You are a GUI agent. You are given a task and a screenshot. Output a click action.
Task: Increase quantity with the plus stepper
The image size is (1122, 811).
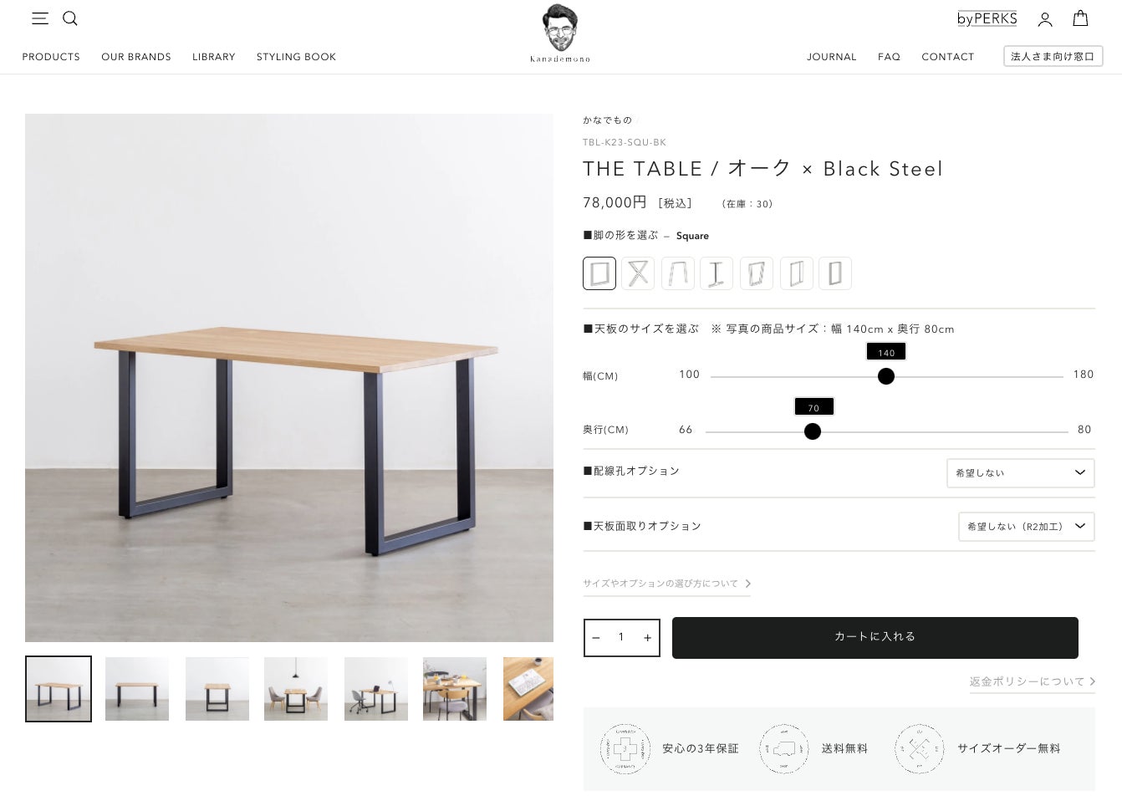(647, 638)
